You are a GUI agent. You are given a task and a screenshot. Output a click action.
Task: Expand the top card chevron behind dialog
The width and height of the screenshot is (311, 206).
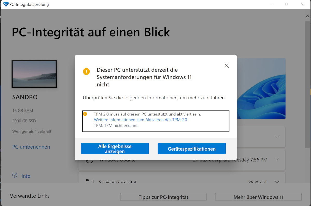tap(277, 137)
